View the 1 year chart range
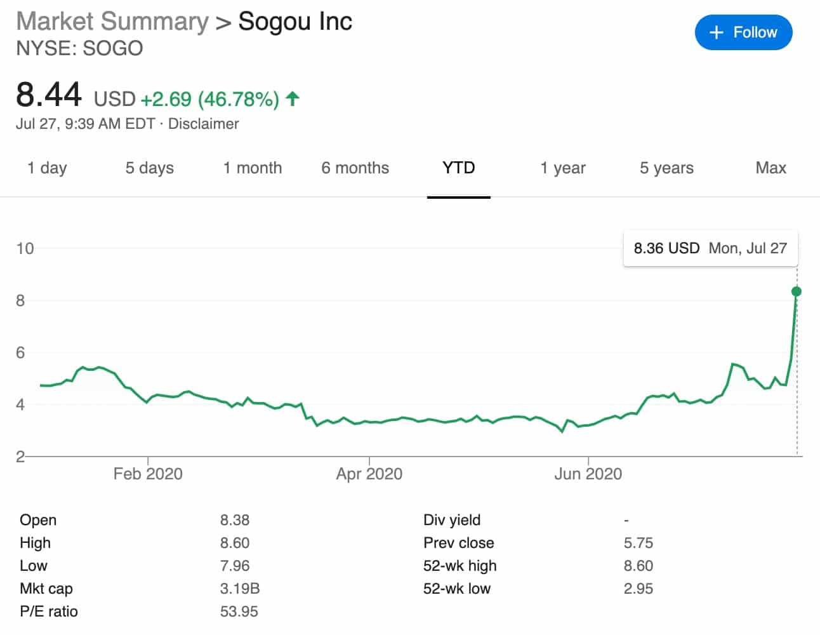Image resolution: width=820 pixels, height=635 pixels. pos(562,168)
